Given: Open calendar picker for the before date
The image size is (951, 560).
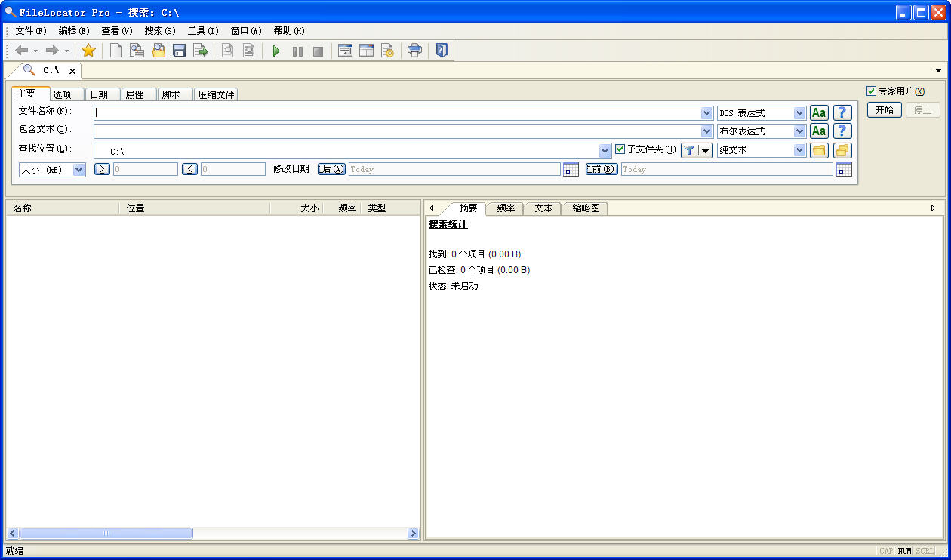Looking at the screenshot, I should (844, 169).
